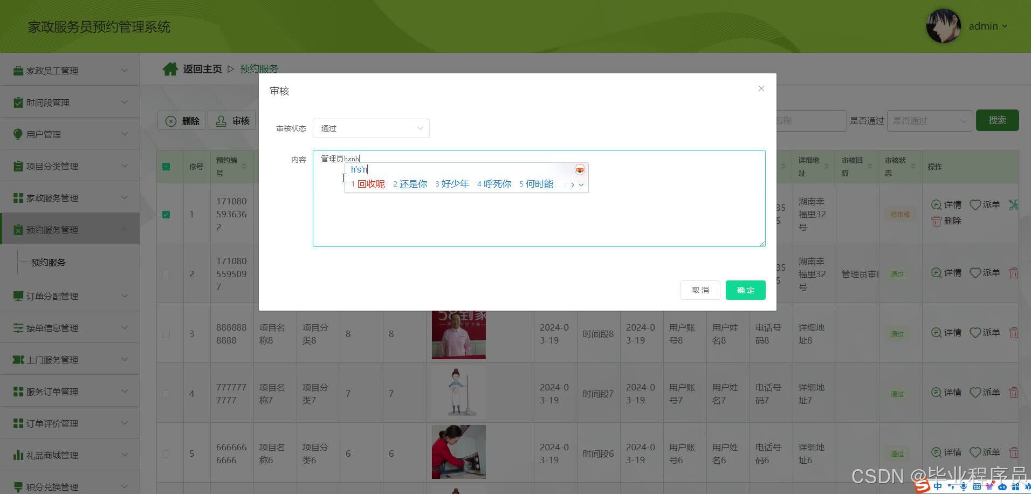Open the 是否通过 filter dropdown
The width and height of the screenshot is (1031, 494).
930,121
